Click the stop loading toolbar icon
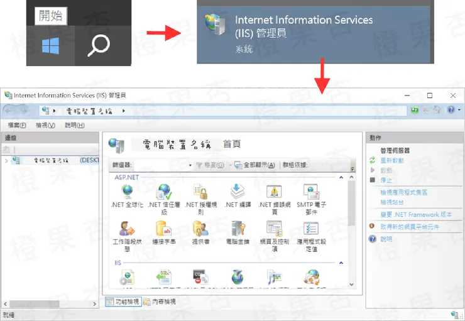 pos(426,110)
